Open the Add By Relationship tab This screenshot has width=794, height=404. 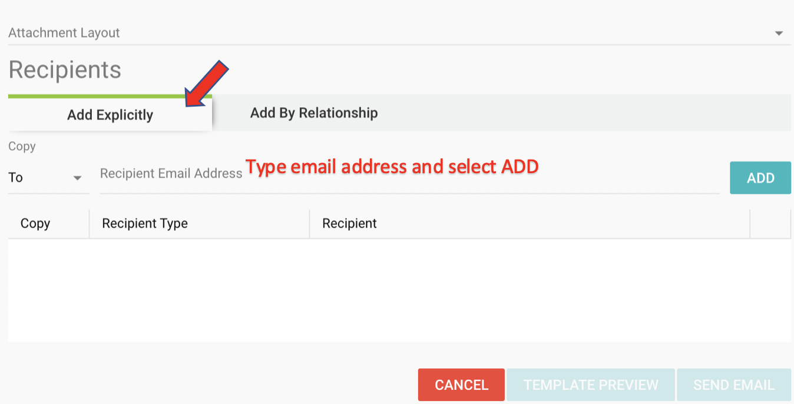314,113
